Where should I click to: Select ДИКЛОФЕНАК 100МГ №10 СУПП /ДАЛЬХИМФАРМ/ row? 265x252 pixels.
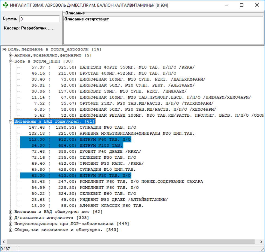(x=118, y=79)
